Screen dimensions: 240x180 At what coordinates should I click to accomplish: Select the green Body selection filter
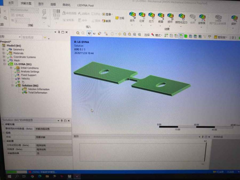[x=186, y=36]
